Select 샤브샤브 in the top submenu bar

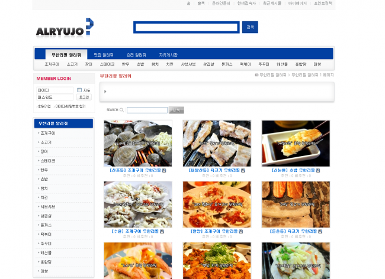point(188,64)
